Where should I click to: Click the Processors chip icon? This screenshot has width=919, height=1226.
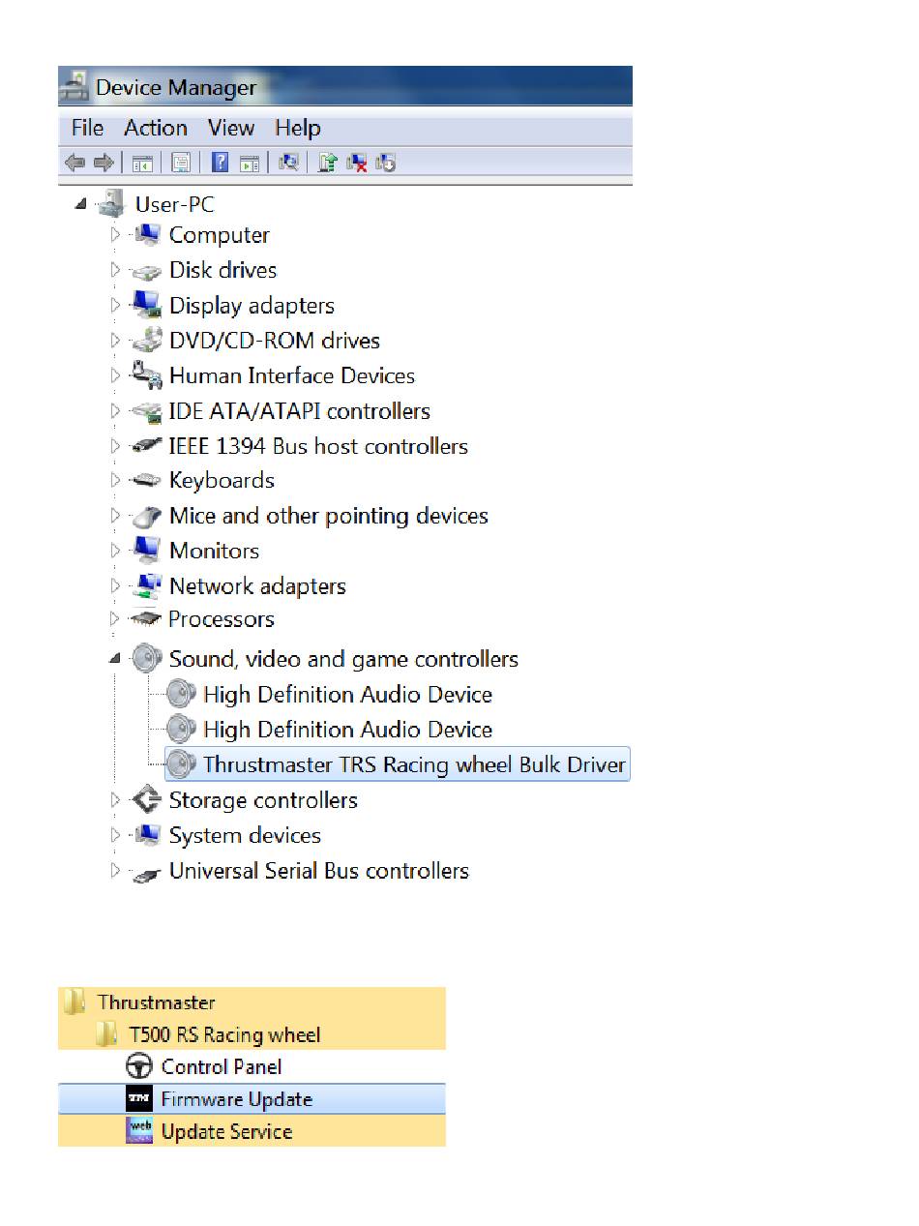point(147,619)
